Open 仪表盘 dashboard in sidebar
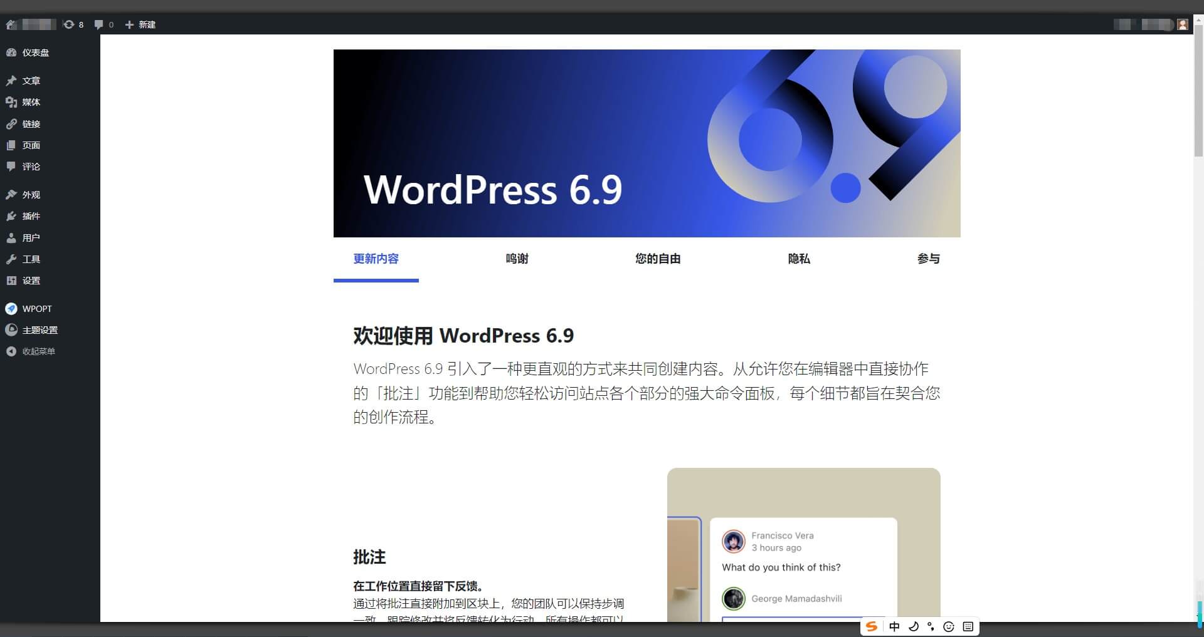This screenshot has width=1204, height=637. [35, 53]
